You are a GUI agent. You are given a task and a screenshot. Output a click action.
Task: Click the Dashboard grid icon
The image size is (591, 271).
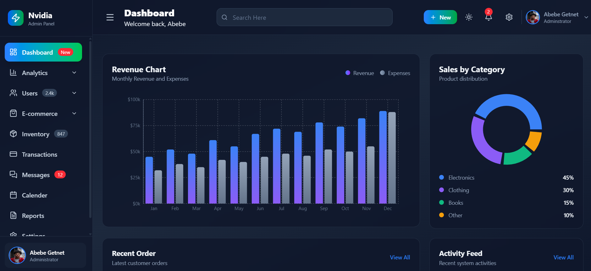tap(13, 52)
